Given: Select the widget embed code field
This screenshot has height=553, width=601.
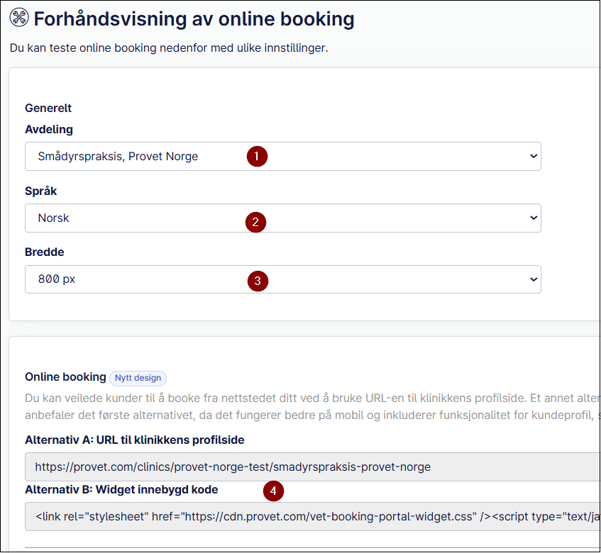Looking at the screenshot, I should point(312,517).
